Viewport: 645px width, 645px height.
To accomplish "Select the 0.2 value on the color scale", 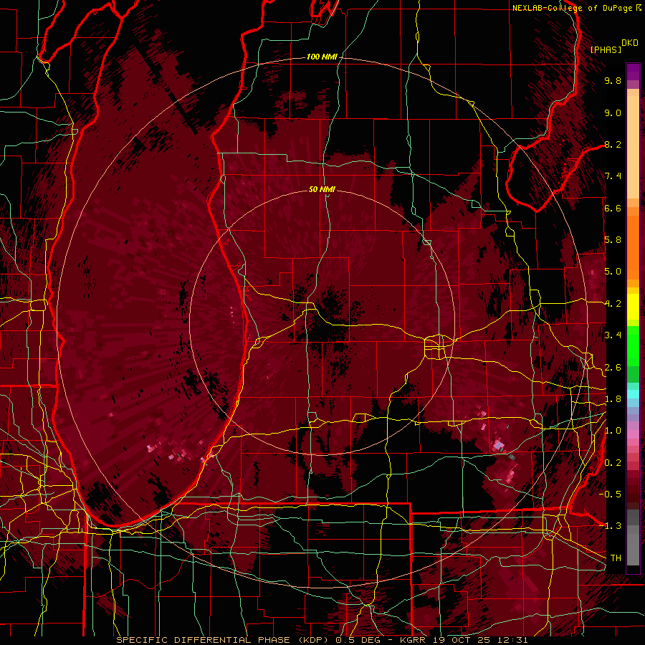I will [613, 463].
